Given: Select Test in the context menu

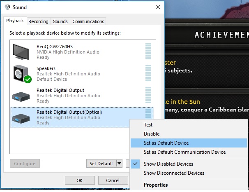Looking at the screenshot, I should pyautogui.click(x=148, y=125).
